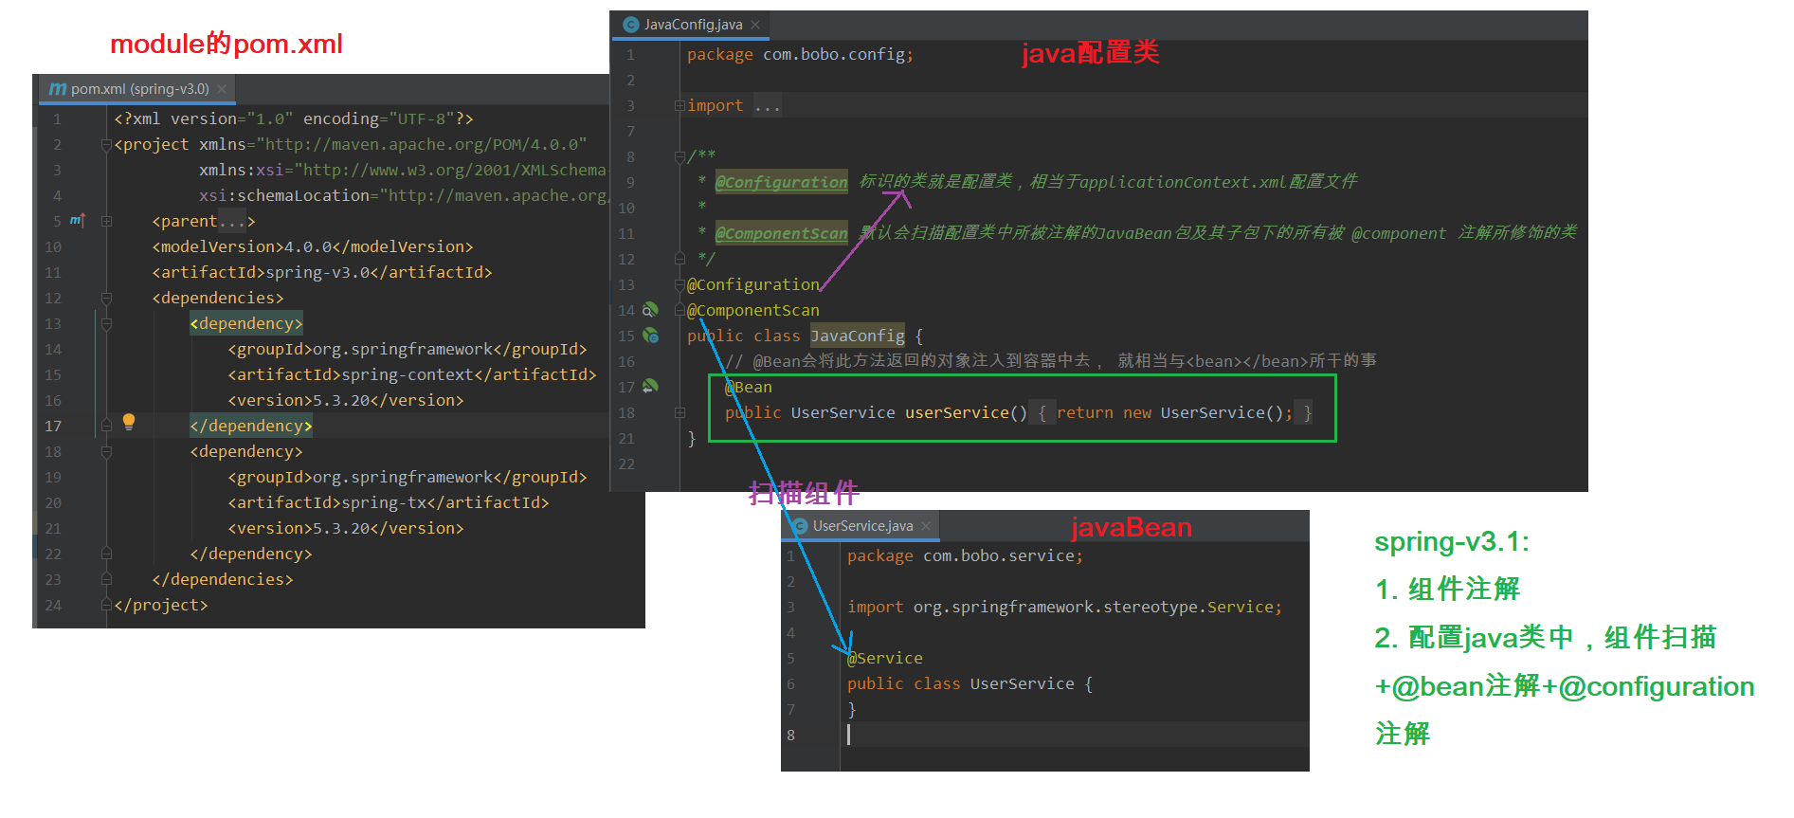The width and height of the screenshot is (1794, 818).
Task: Click the 'spring-context' artifactId value
Action: pos(408,374)
